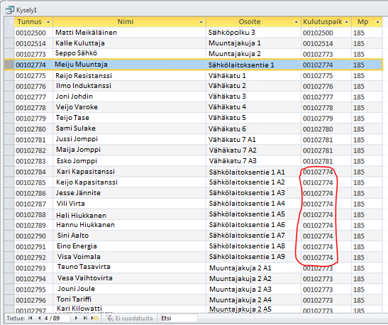Go to the previous record
The height and width of the screenshot is (325, 388).
pyautogui.click(x=39, y=318)
